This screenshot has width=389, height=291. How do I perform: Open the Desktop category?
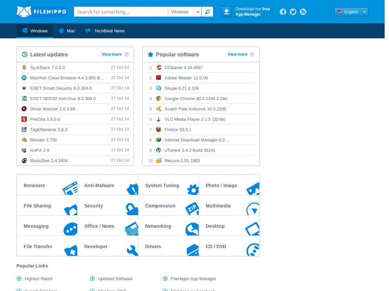229,226
